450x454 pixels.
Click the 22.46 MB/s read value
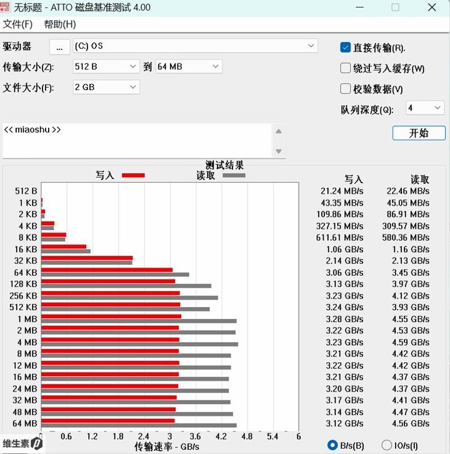pos(408,191)
